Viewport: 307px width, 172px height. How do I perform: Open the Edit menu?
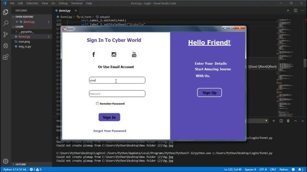pyautogui.click(x=20, y=3)
